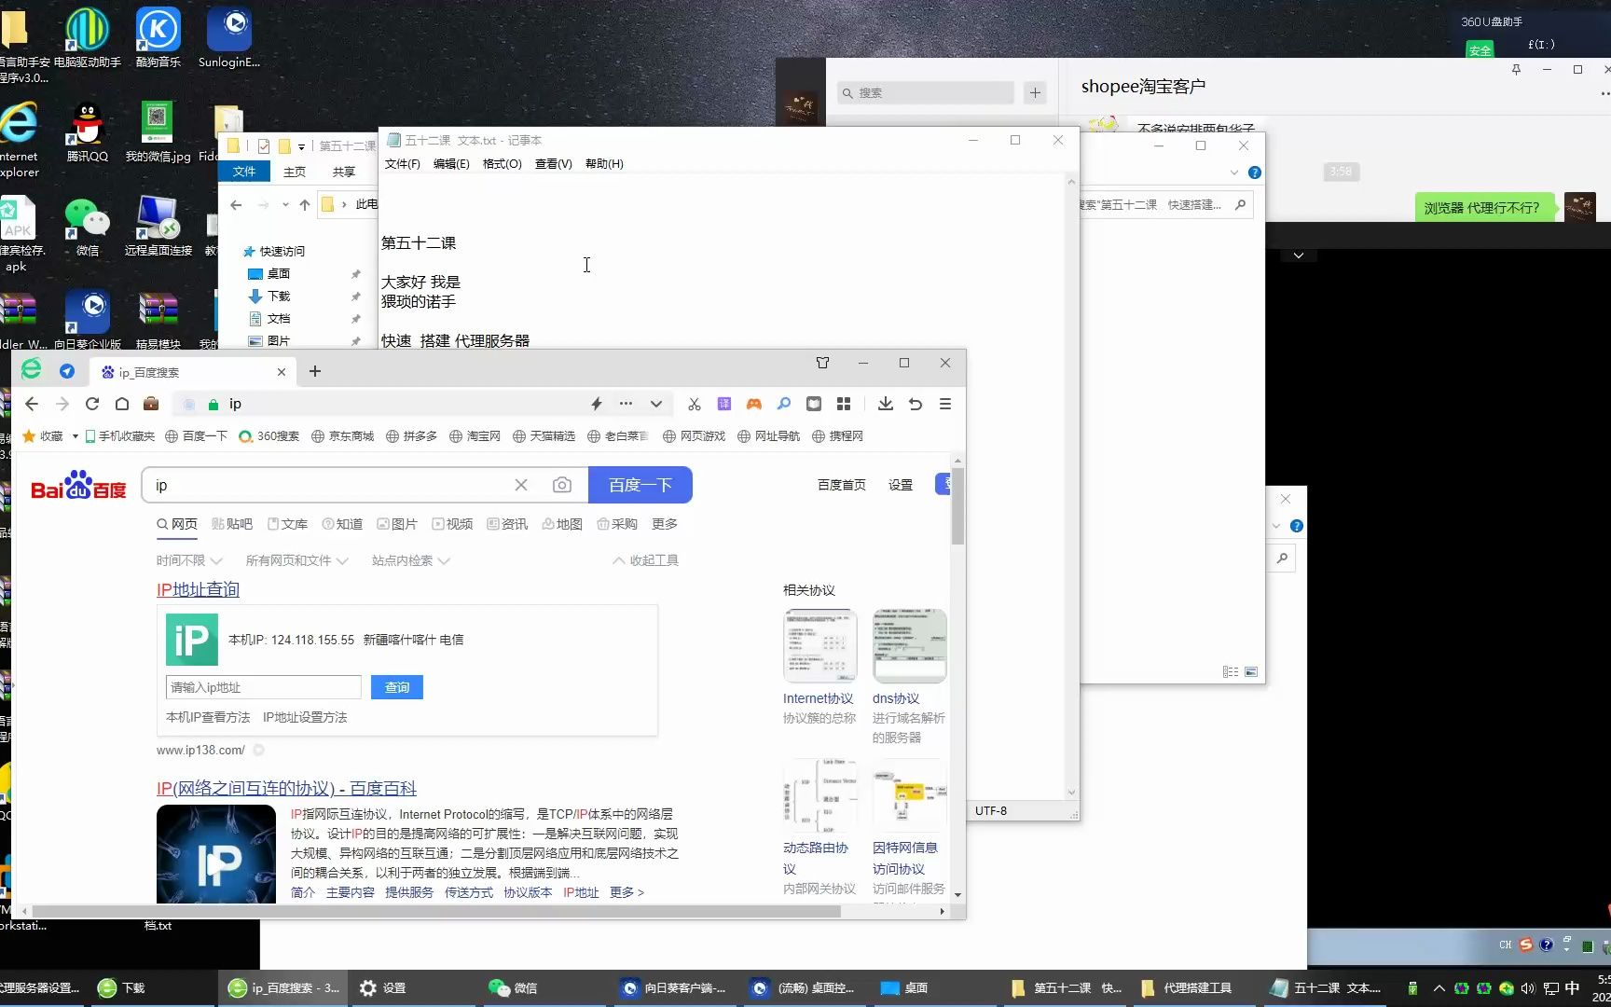Expand the address bar dropdown chevron
The width and height of the screenshot is (1611, 1007).
[x=656, y=404]
